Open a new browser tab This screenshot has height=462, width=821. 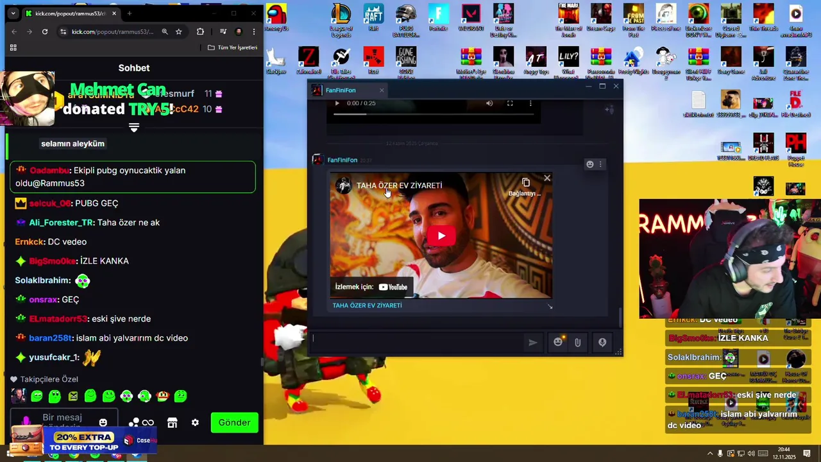click(x=130, y=13)
